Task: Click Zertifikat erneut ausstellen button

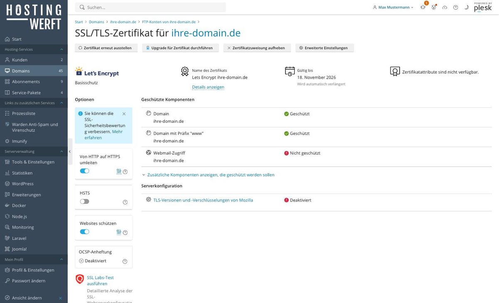Action: (106, 48)
